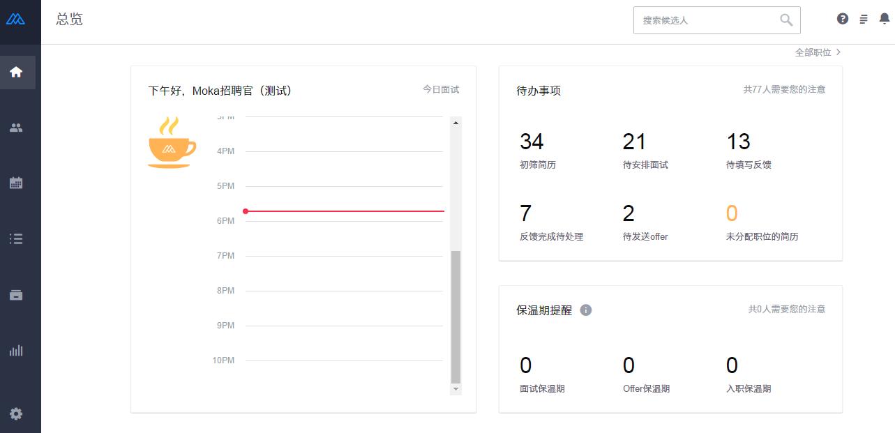Viewport: 895px width, 433px height.
Task: Click the 搜索候选人 search field
Action: (x=705, y=20)
